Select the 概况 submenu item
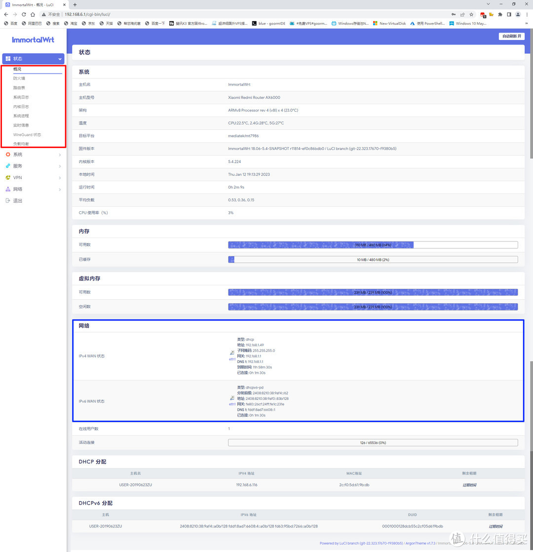The width and height of the screenshot is (533, 552). [x=17, y=69]
